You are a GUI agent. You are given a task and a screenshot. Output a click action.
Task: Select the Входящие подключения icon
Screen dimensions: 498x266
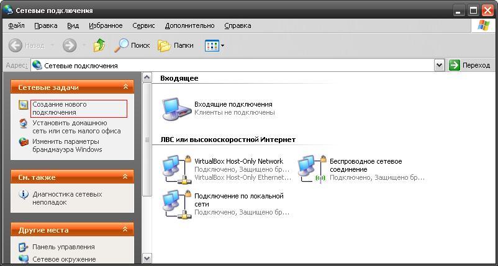tap(176, 109)
